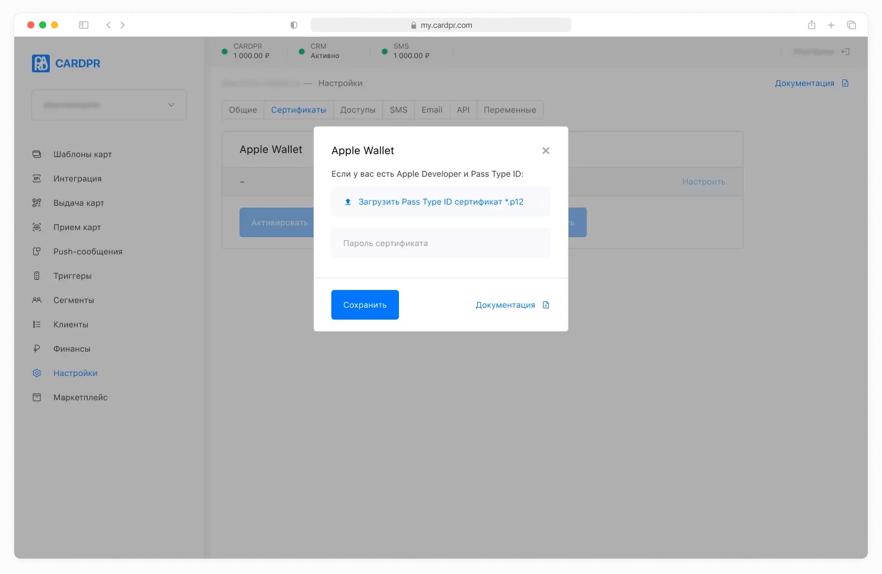
Task: Click the logout icon in header
Action: [845, 52]
